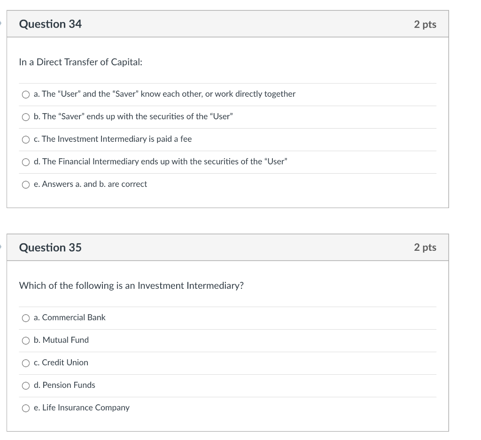Select option c 'The Investment Intermediary is paid a fee'
Viewport: 481px width, 440px height.
26,139
